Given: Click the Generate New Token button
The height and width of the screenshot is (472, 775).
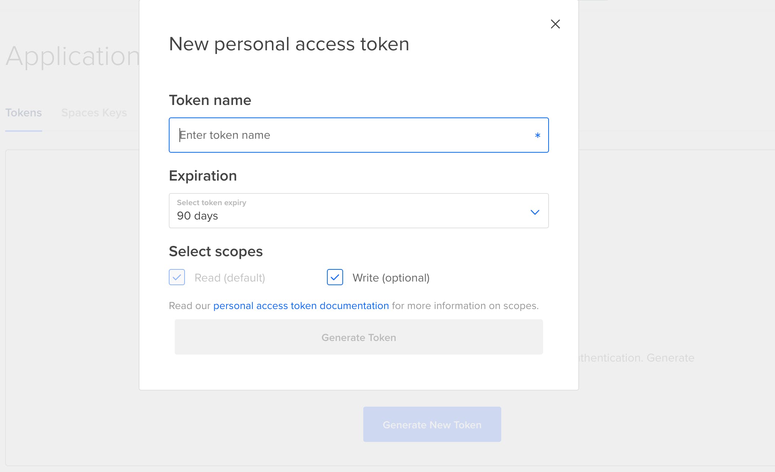Looking at the screenshot, I should point(432,425).
